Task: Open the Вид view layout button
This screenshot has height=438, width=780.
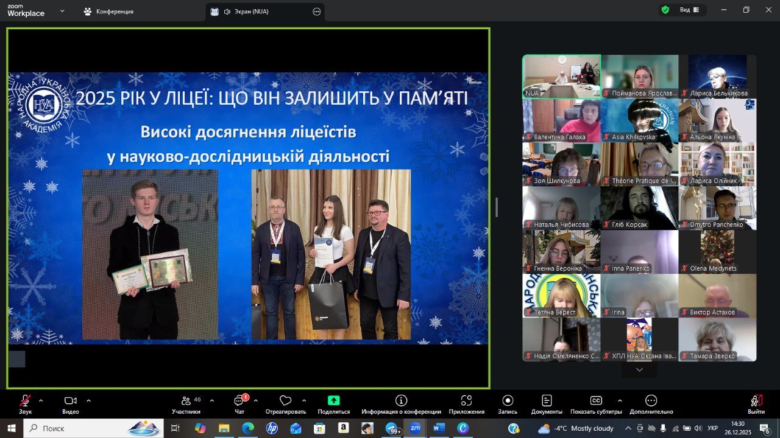Action: coord(689,10)
